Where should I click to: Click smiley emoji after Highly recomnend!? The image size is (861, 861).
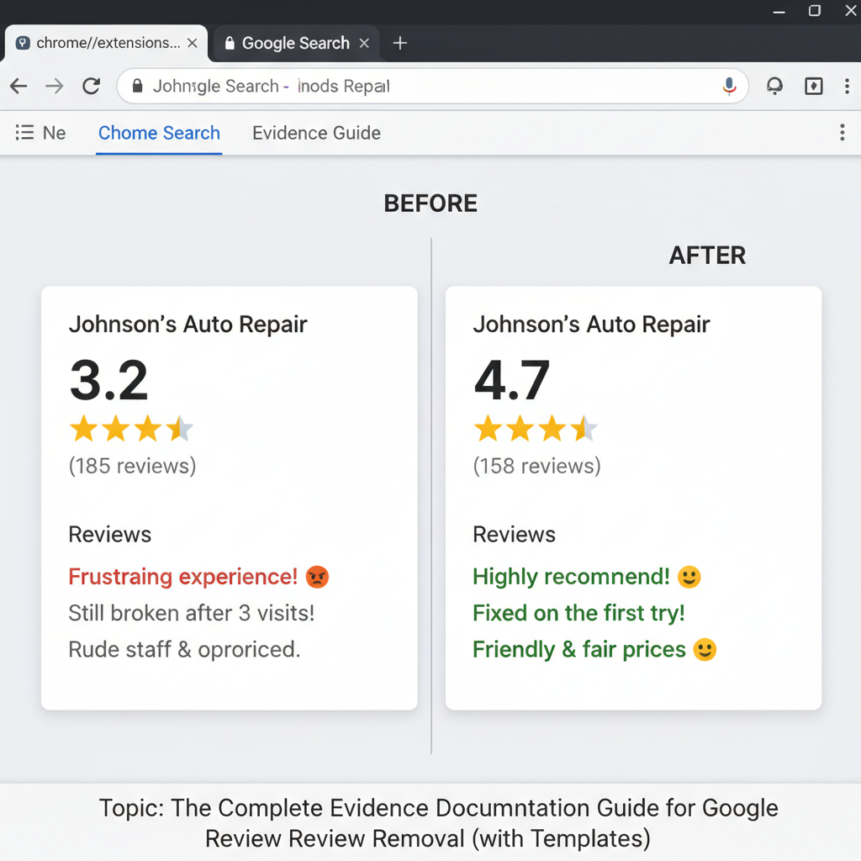[689, 577]
